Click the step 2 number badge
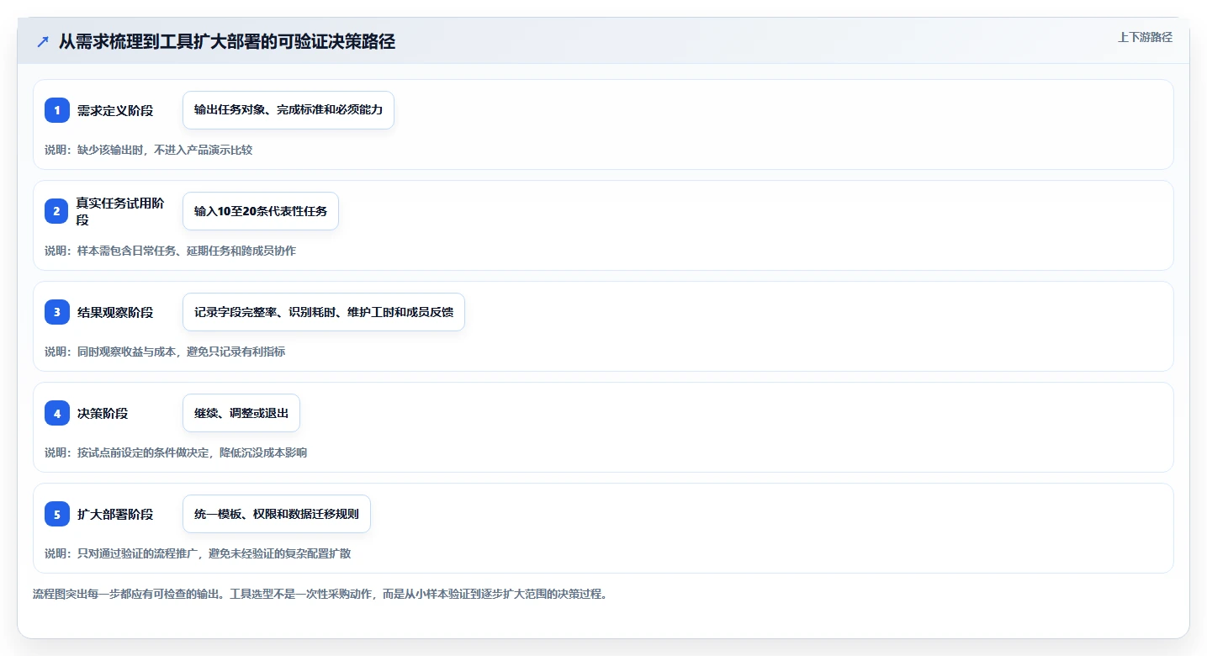Image resolution: width=1207 pixels, height=656 pixels. point(57,211)
